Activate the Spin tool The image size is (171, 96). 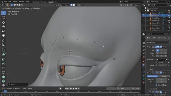[x=3, y=81]
